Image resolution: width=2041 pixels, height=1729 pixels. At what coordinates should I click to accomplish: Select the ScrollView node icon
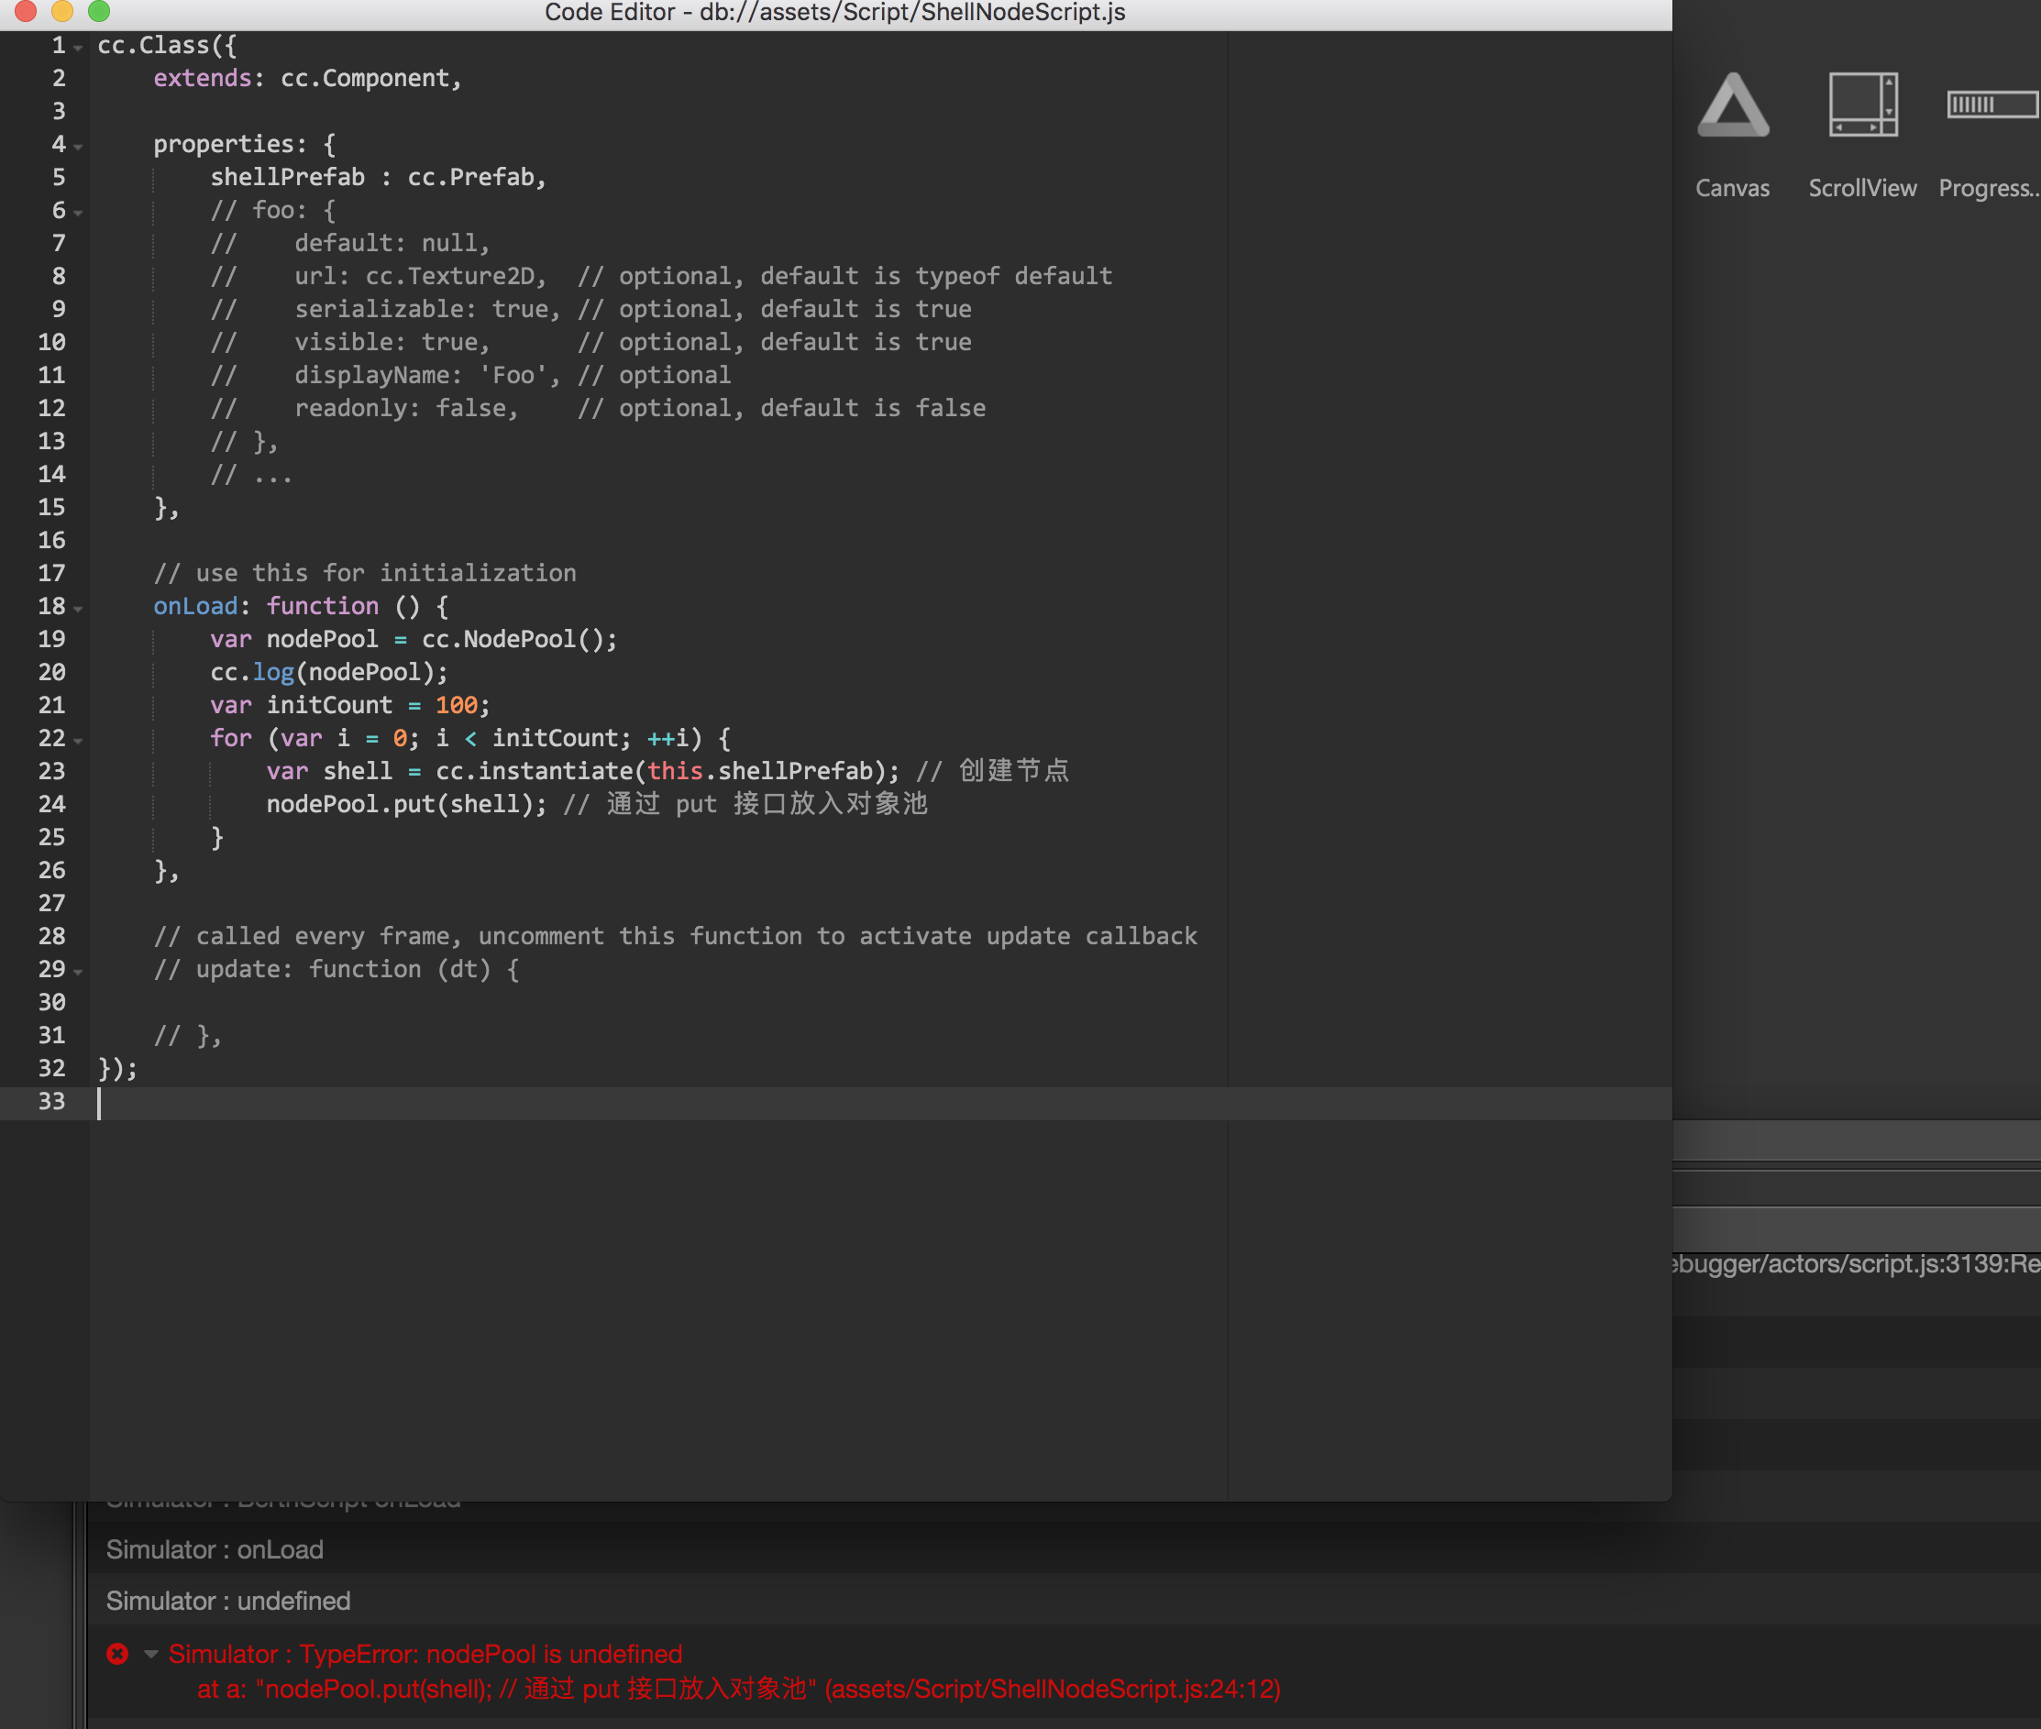tap(1861, 105)
